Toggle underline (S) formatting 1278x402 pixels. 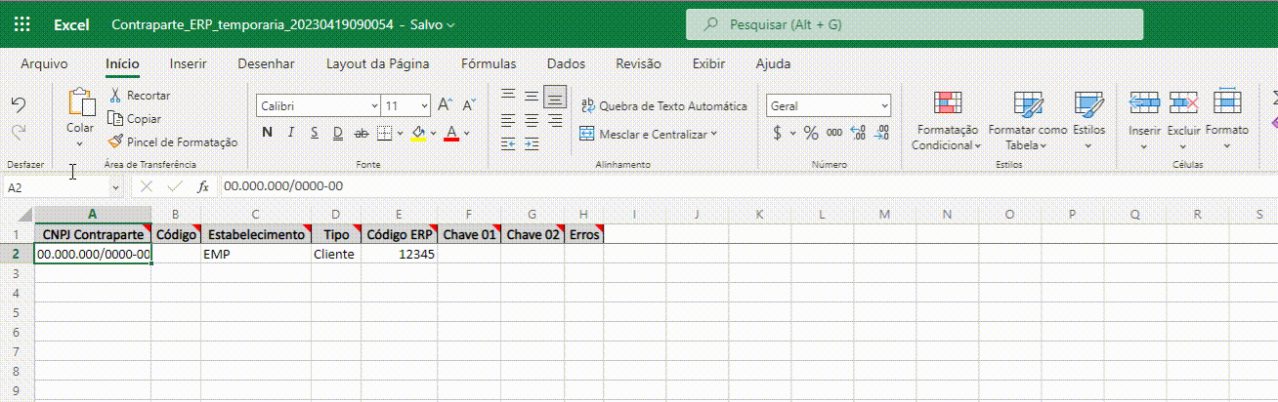coord(315,133)
